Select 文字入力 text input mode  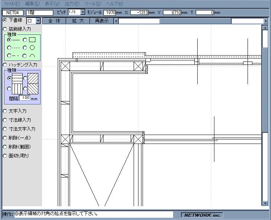pyautogui.click(x=5, y=111)
